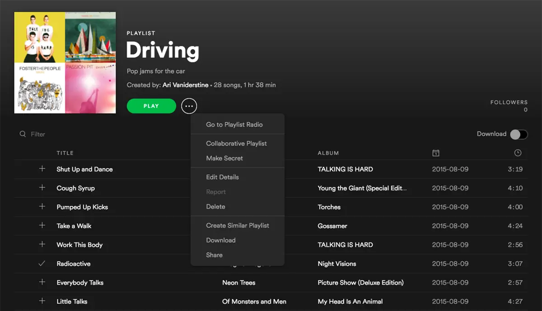Click the Driving playlist cover art
542x311 pixels.
(x=65, y=63)
